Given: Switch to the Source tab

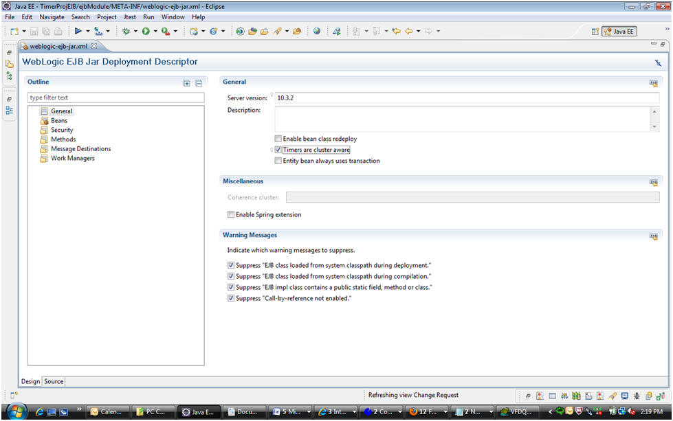Looking at the screenshot, I should [54, 382].
